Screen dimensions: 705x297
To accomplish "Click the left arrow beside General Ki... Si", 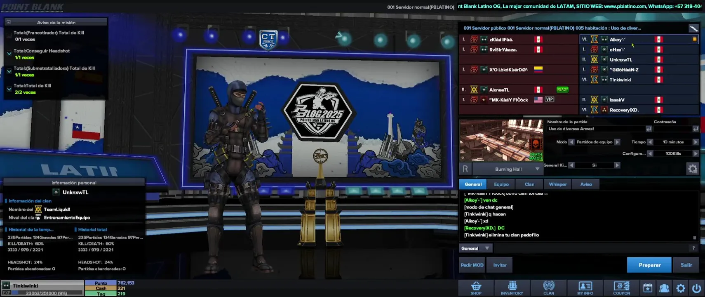I will tap(571, 165).
